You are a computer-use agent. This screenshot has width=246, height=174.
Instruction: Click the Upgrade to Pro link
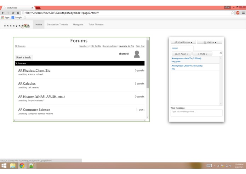[x=126, y=46]
